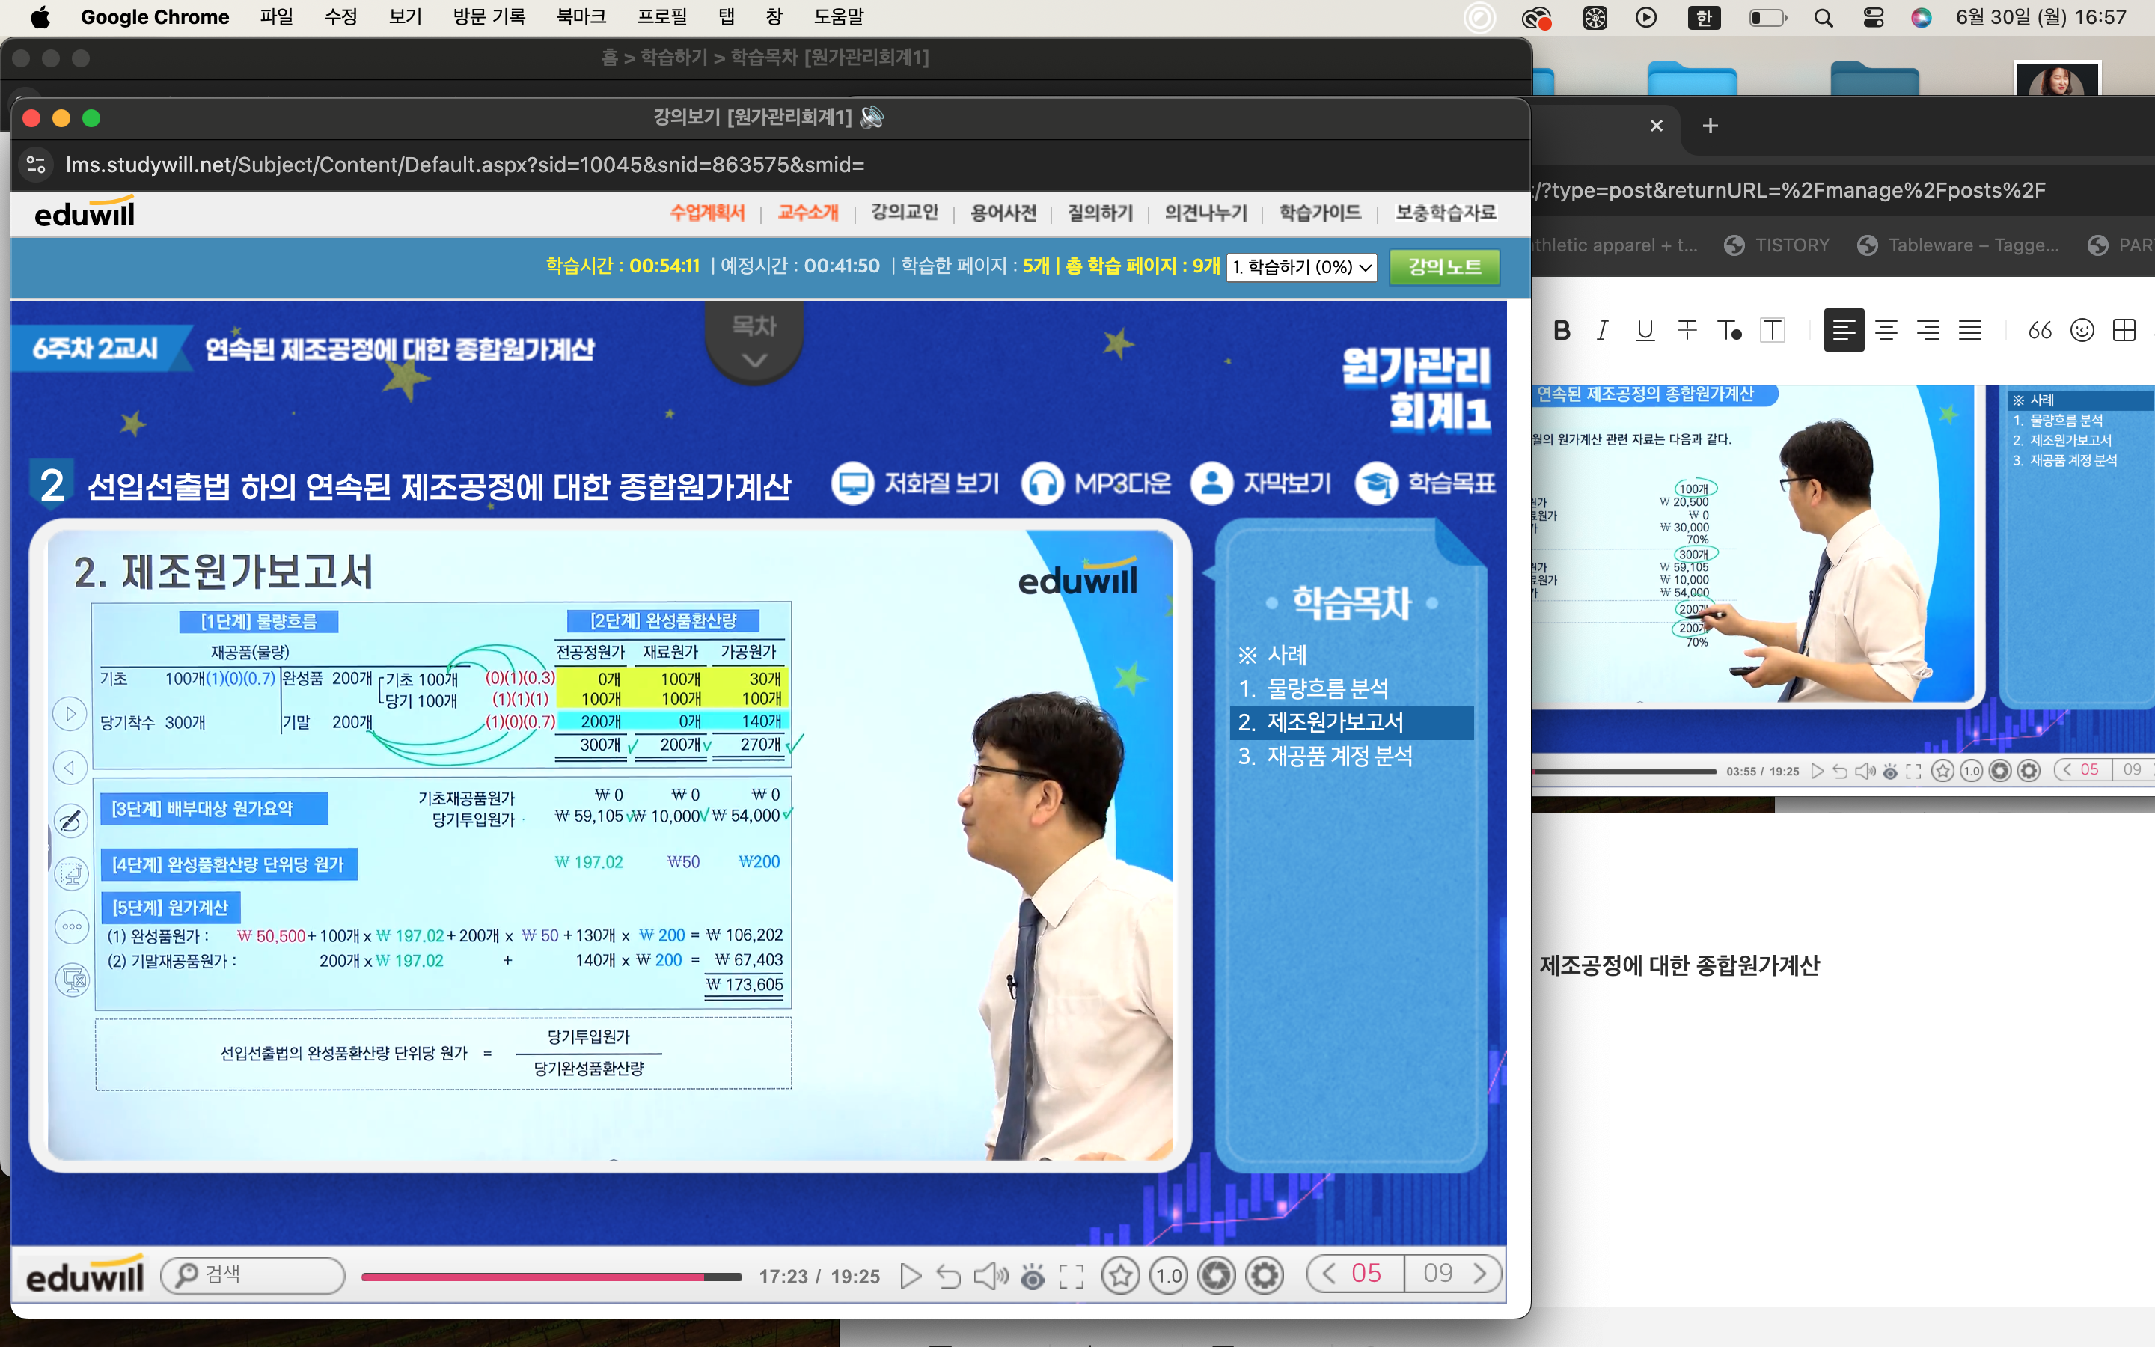Viewport: 2155px width, 1347px height.
Task: Expand the 목차 pull-down tab
Action: [754, 343]
